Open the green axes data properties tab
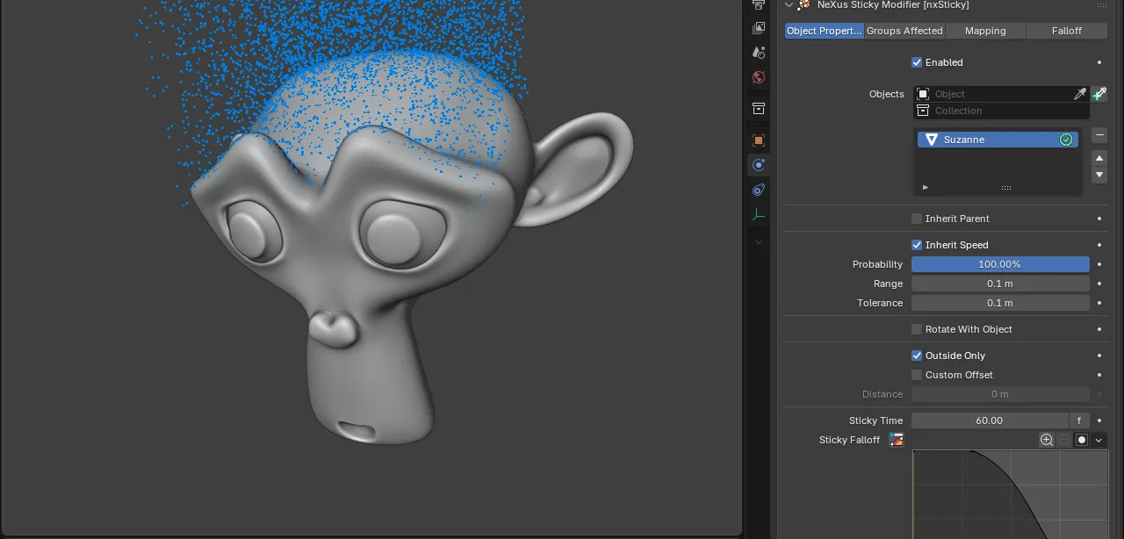The width and height of the screenshot is (1124, 539). click(x=759, y=214)
